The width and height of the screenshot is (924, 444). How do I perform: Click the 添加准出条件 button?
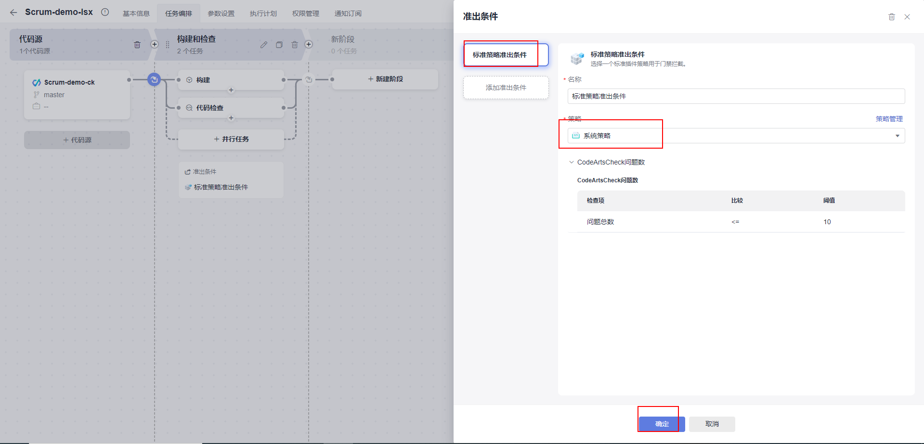coord(506,88)
